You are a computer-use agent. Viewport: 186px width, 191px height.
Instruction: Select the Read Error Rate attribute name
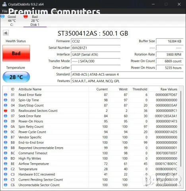30,95
